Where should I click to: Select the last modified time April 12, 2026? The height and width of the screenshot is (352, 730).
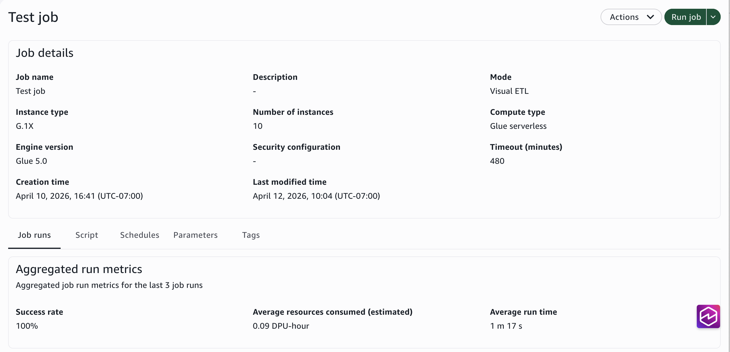pos(316,196)
